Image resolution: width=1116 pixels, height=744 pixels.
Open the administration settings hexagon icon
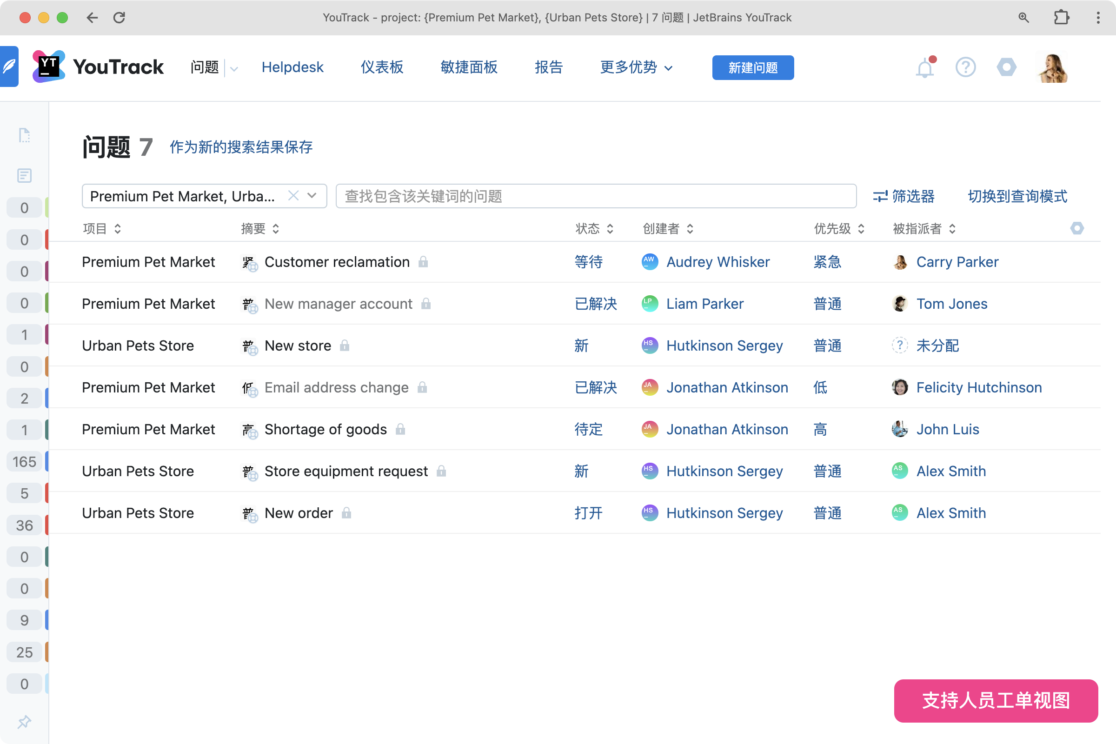click(x=1006, y=67)
